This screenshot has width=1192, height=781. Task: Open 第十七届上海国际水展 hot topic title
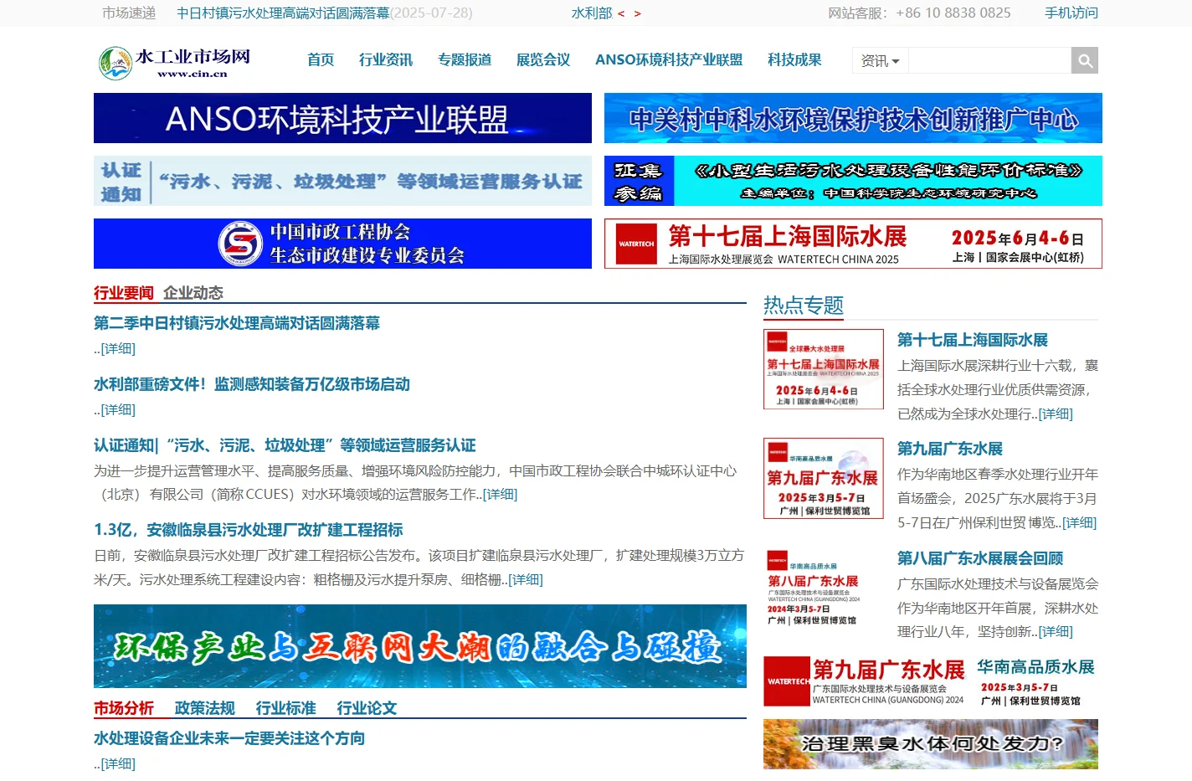[x=973, y=340]
